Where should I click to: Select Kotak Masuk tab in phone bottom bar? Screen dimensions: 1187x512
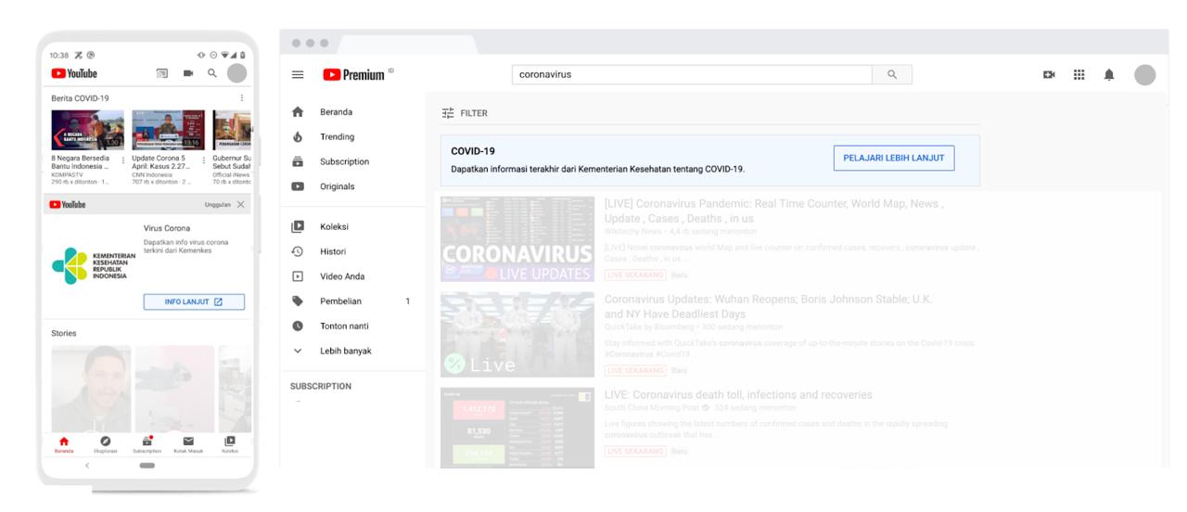tap(188, 443)
